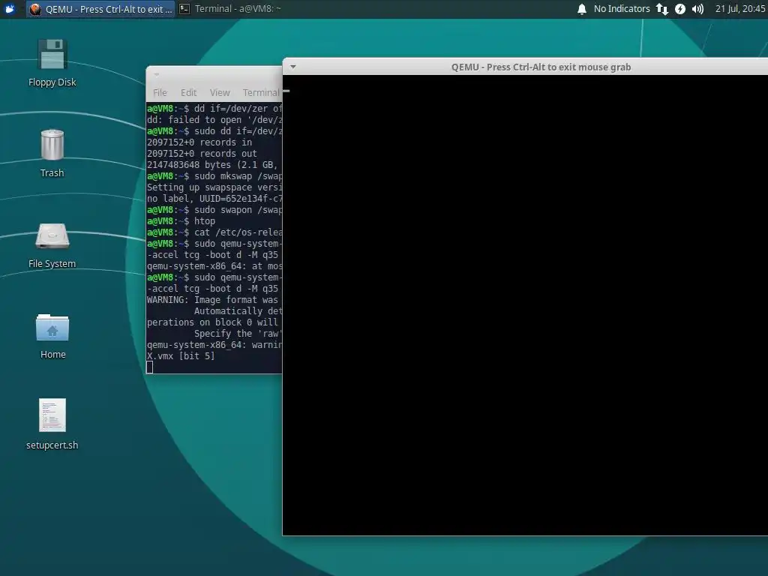This screenshot has width=768, height=576.
Task: Open the Terminal menu in Terminal window
Action: pyautogui.click(x=261, y=92)
